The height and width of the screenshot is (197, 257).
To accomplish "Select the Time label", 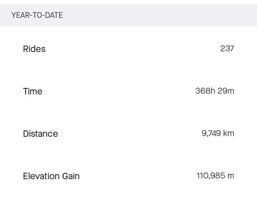I will (32, 91).
